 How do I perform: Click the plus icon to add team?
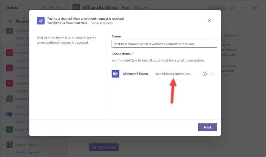pos(59,8)
